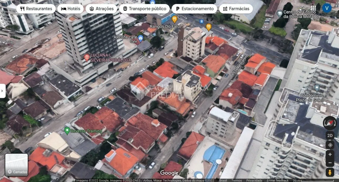Screen dimensions: 339x182
Task: Select the Rangos Do Farol restaurant pin
Action: (174, 19)
